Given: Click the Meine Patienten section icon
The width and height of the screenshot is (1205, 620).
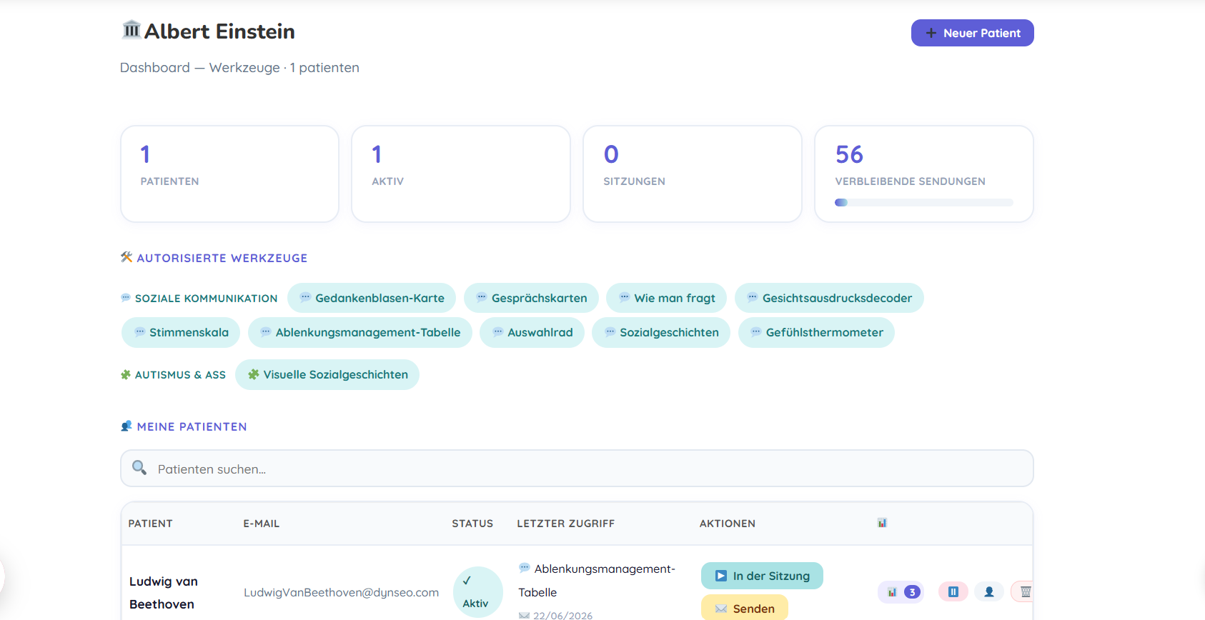Looking at the screenshot, I should (127, 426).
